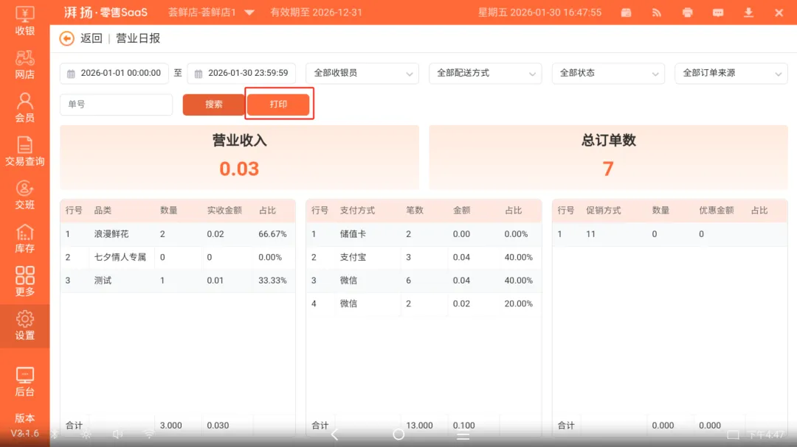Open the 后台 back office
The width and height of the screenshot is (797, 447).
24,382
